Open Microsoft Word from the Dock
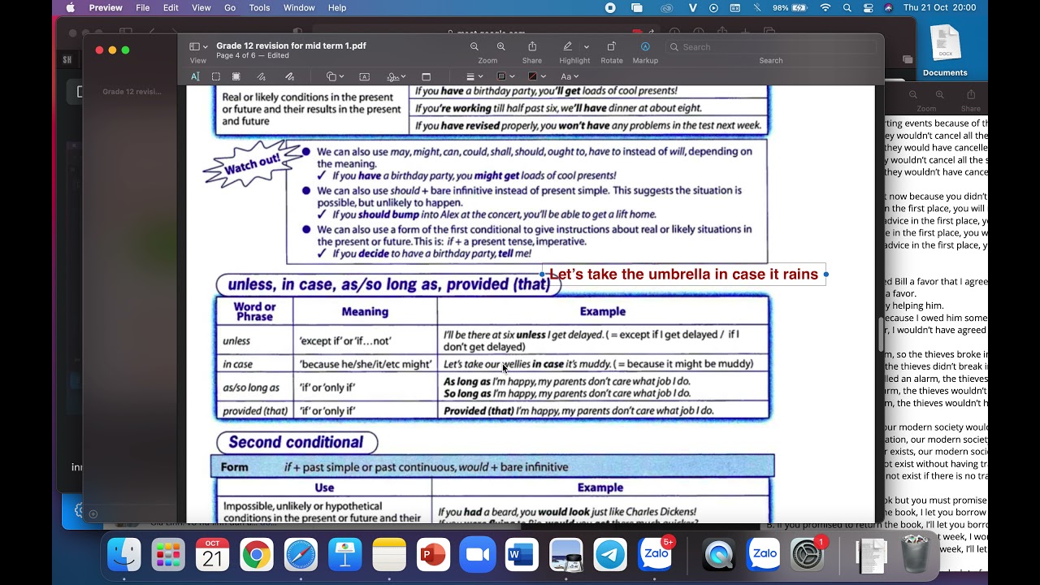The width and height of the screenshot is (1040, 585). (522, 555)
